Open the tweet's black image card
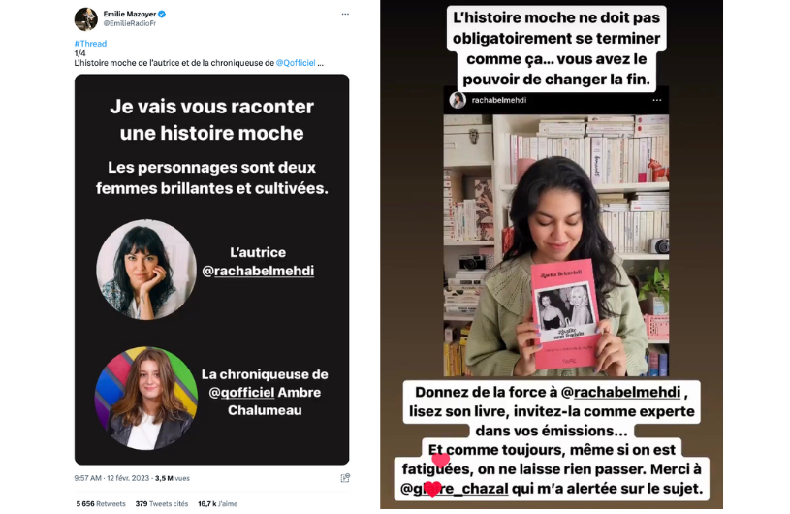This screenshot has height=514, width=790. [211, 270]
